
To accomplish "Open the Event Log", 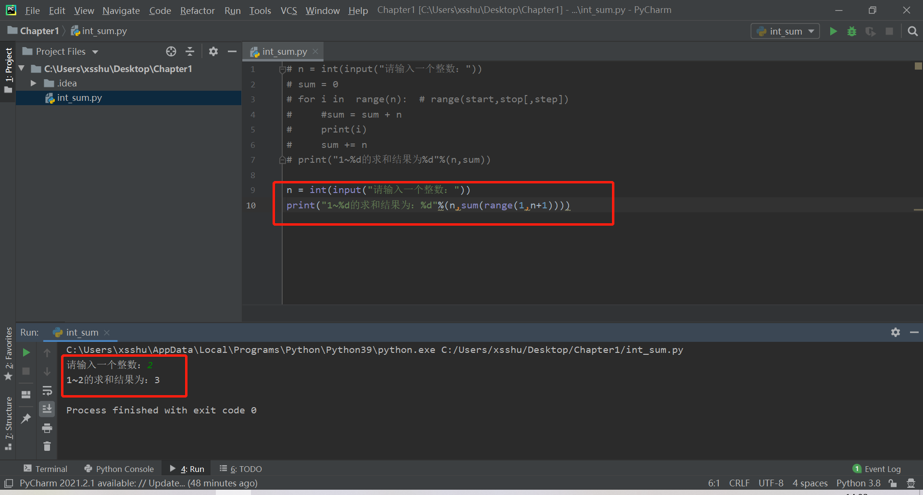I will click(x=882, y=469).
